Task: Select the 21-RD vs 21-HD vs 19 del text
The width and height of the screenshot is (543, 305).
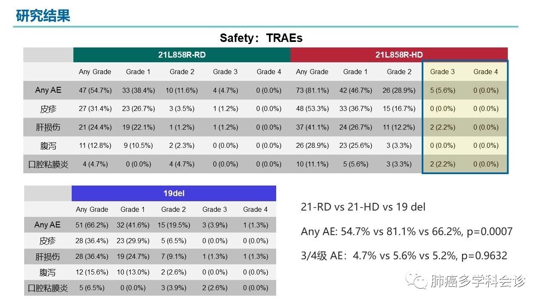Action: [x=363, y=207]
